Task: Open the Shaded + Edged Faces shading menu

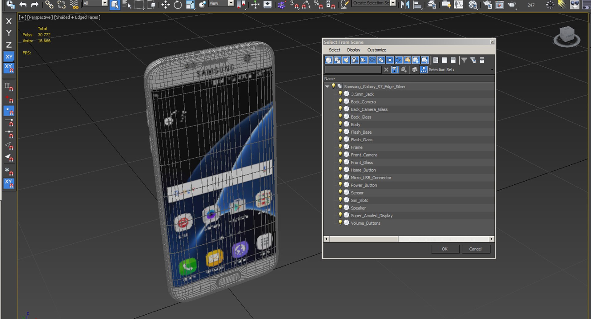Action: [x=77, y=17]
